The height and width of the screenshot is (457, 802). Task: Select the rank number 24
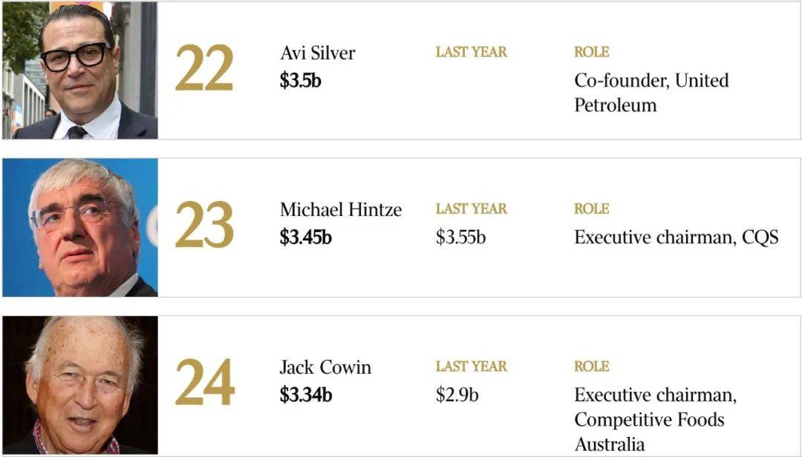[205, 382]
